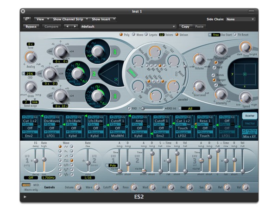Click the link chain icon button
Screen dimensions: 278x212
click(27, 19)
